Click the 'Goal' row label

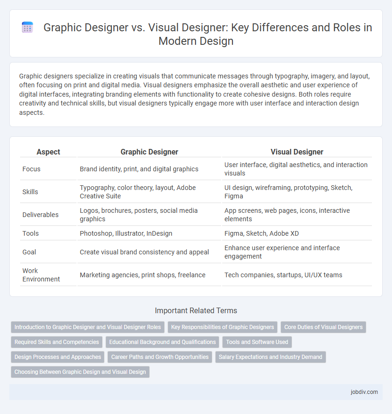[x=29, y=252]
